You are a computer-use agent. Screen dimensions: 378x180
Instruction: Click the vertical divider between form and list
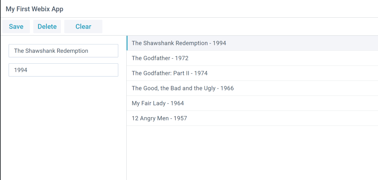[126, 113]
